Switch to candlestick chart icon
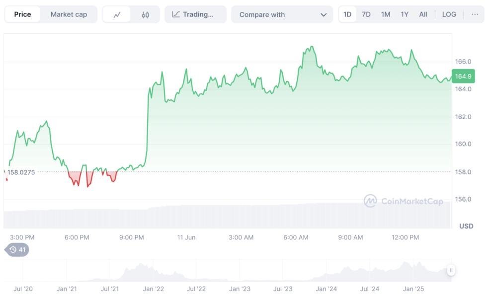The image size is (490, 298). pyautogui.click(x=145, y=15)
